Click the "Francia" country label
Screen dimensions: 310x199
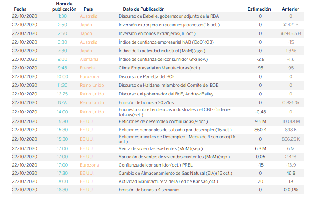87,68
